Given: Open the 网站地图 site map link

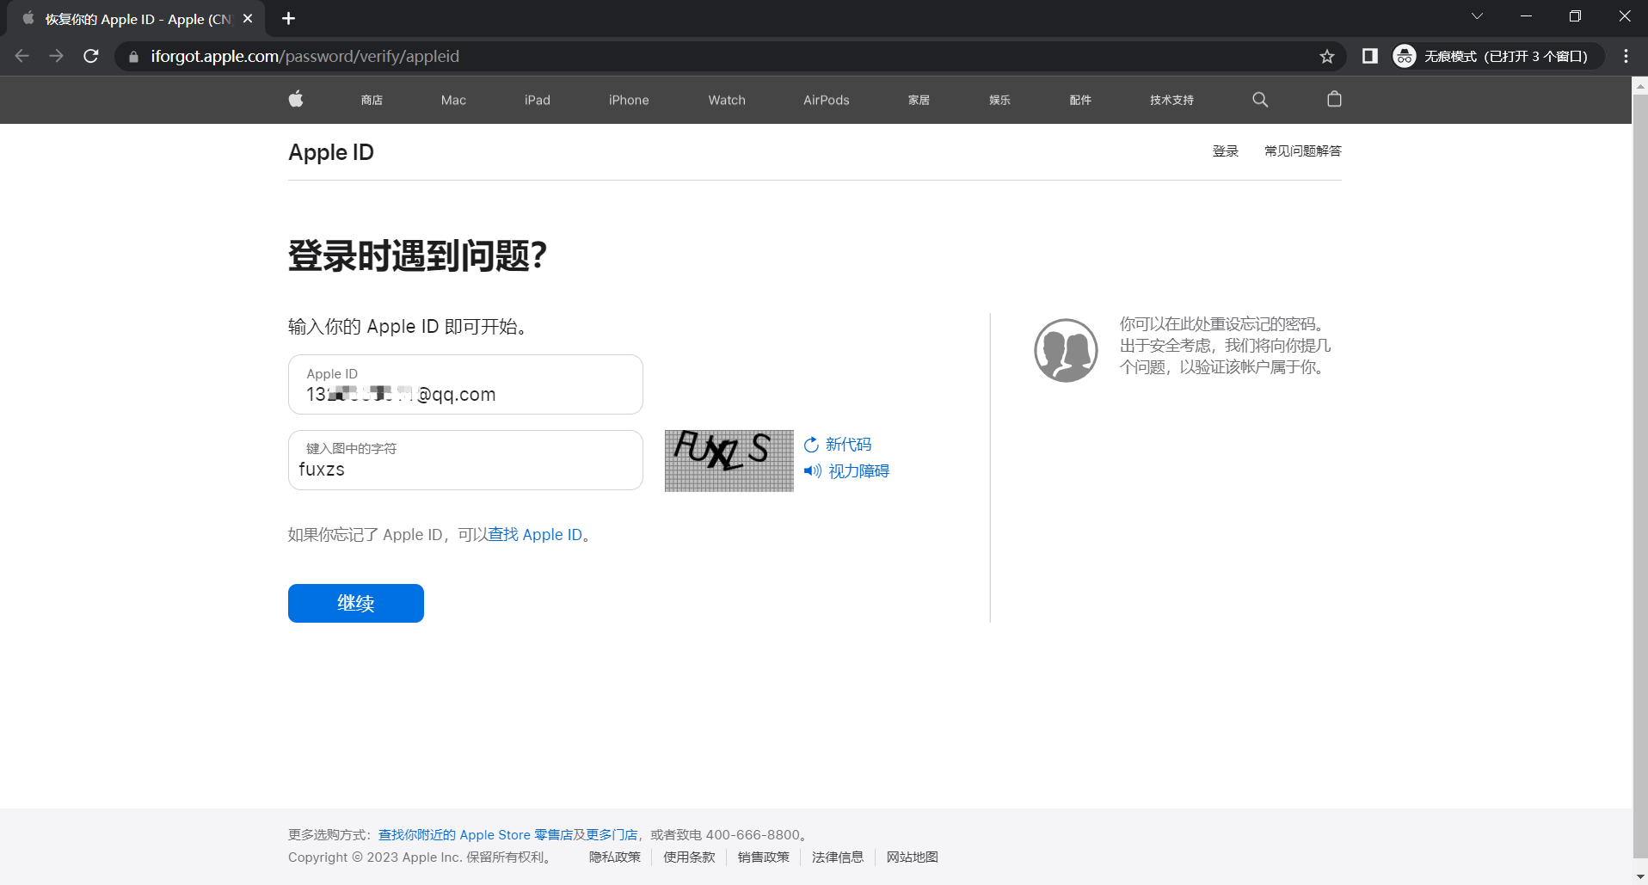Looking at the screenshot, I should [913, 857].
